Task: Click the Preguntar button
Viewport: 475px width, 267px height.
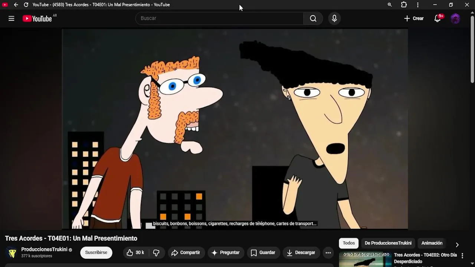Action: (226, 253)
